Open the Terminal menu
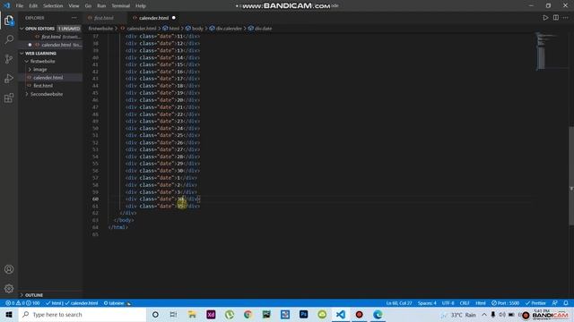Screen dimensions: 574x322 121,6
